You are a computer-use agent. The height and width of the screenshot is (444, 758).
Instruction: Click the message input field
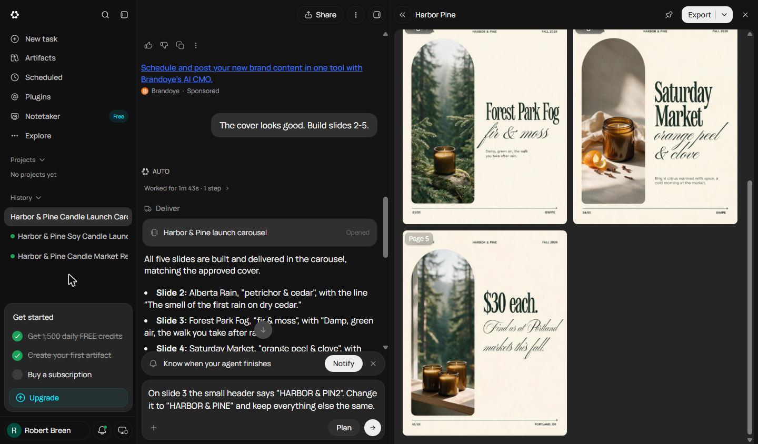(263, 399)
